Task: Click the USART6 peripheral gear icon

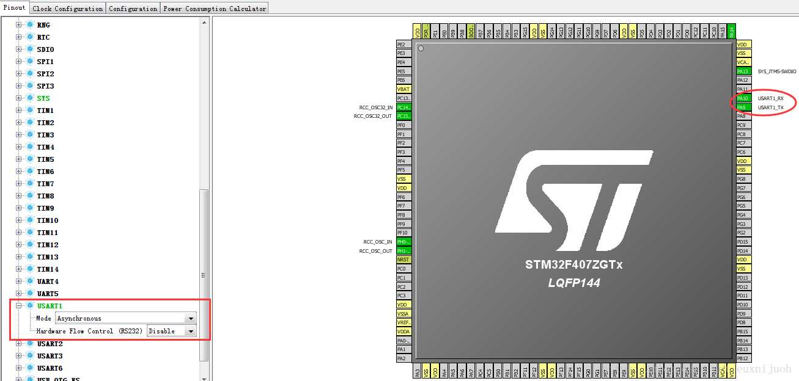Action: [x=29, y=368]
